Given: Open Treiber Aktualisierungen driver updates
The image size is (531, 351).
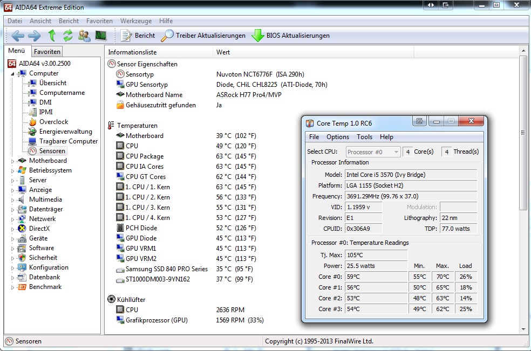Looking at the screenshot, I should coord(203,36).
